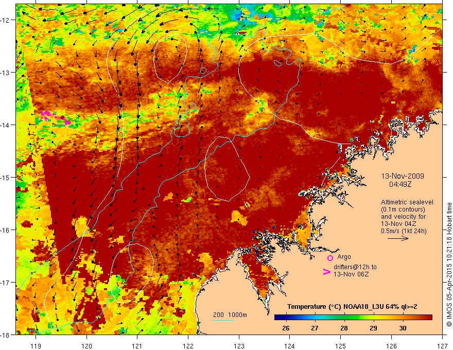
Task: Click the 'and velocity for' legend text
Action: (403, 217)
